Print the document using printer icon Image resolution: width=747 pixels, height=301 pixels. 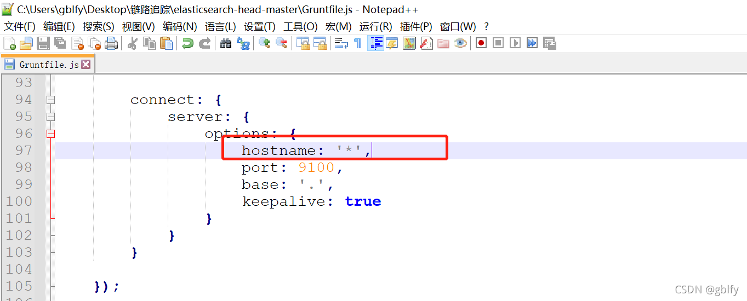pos(111,43)
